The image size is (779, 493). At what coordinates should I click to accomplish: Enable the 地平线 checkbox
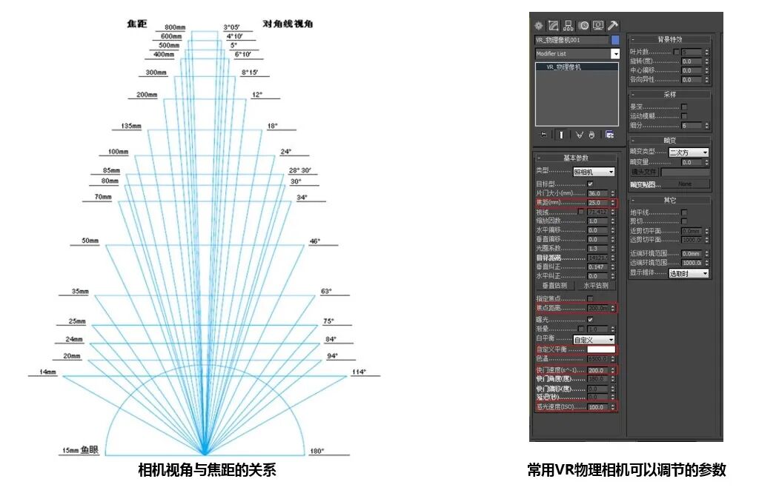pos(684,212)
